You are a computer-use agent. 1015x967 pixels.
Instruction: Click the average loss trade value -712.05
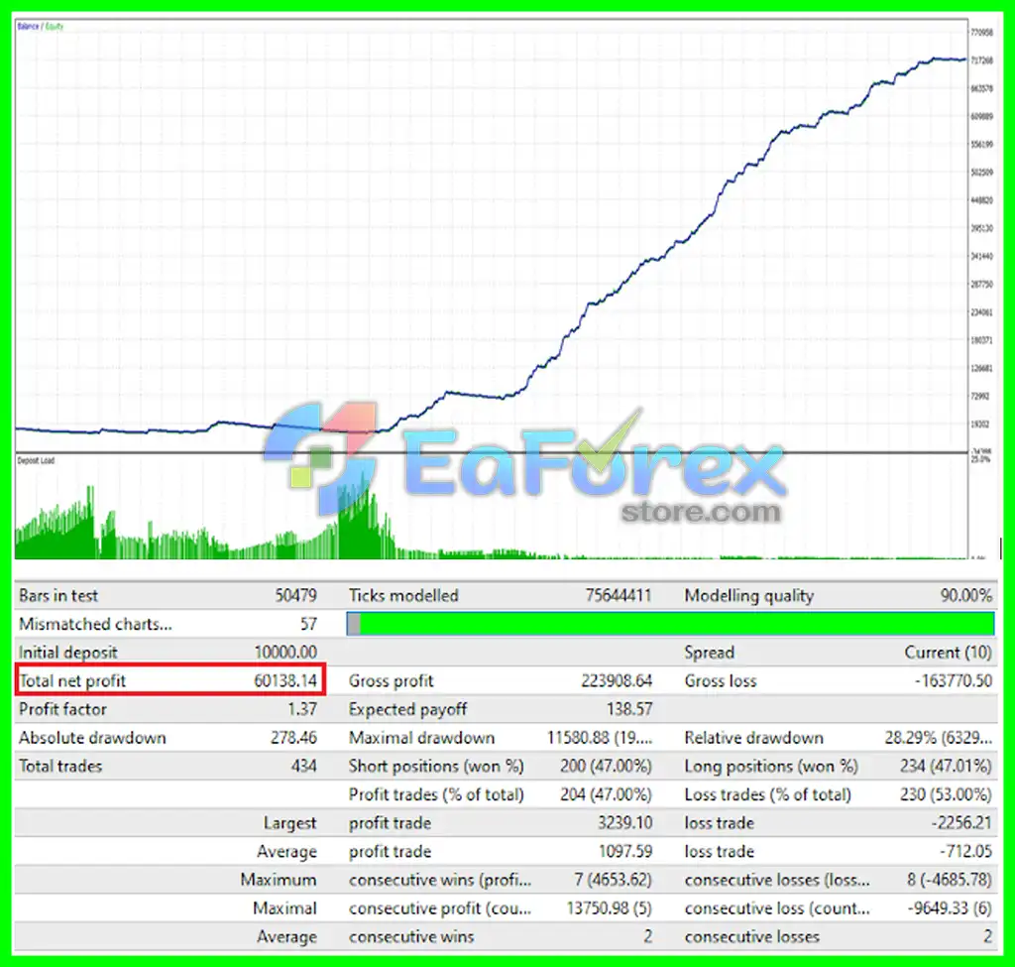point(965,852)
